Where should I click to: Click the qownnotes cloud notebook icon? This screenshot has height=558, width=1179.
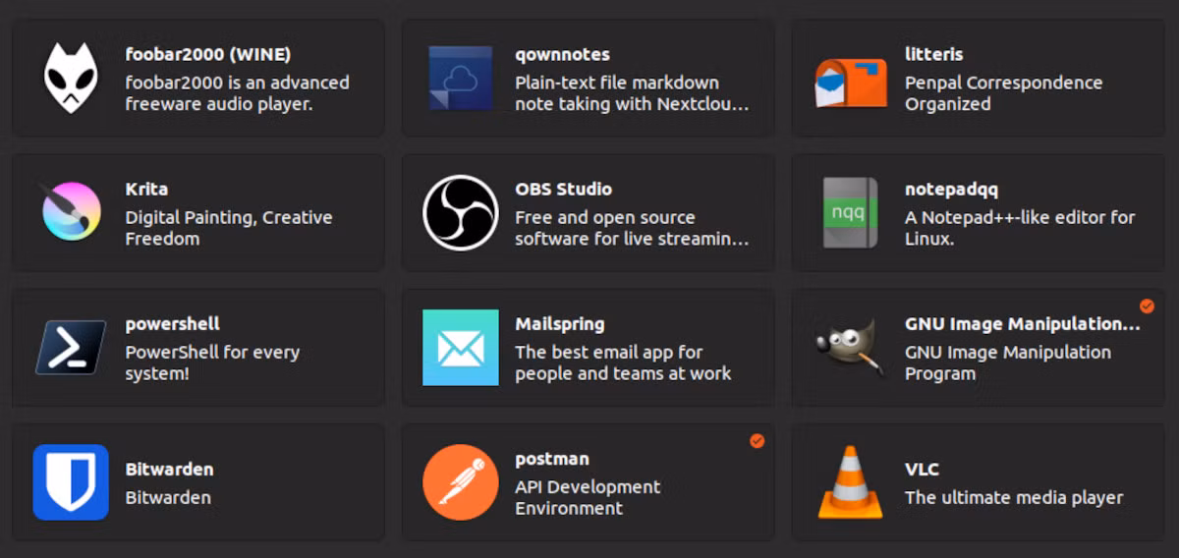461,78
